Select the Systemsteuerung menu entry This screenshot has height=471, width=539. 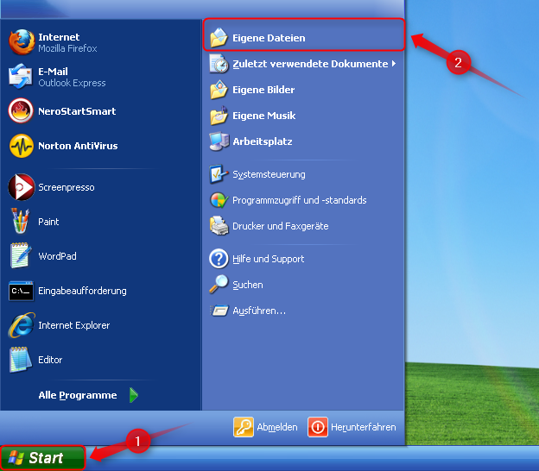coord(303,174)
